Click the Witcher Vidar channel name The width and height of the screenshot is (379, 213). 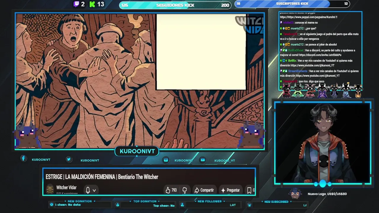pos(66,188)
